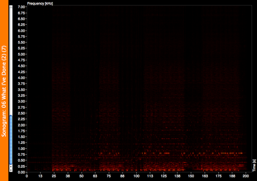257x181 pixels.
Task: Click the 2.00 kHz frequency axis label
Action: pos(21,125)
